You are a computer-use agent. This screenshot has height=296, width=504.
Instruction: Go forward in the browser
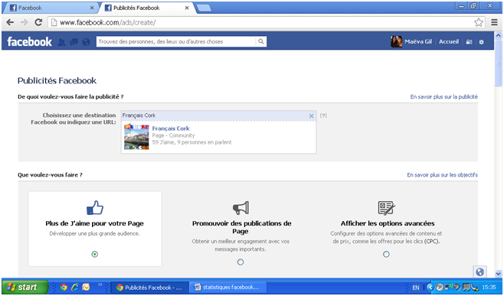(24, 22)
